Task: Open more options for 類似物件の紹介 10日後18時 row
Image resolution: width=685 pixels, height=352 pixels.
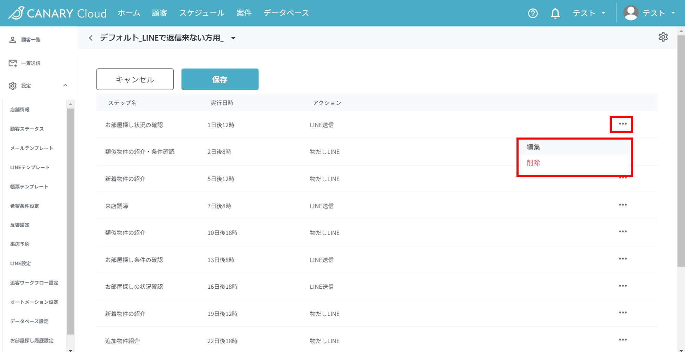Action: pyautogui.click(x=623, y=232)
